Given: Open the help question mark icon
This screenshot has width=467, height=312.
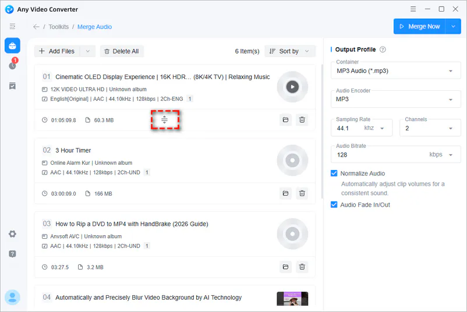Looking at the screenshot, I should (12, 254).
